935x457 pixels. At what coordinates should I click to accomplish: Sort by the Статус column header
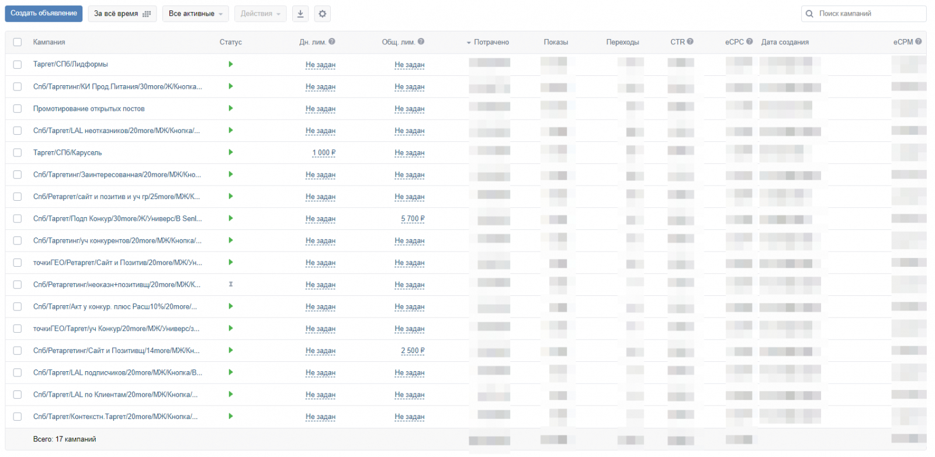[231, 42]
